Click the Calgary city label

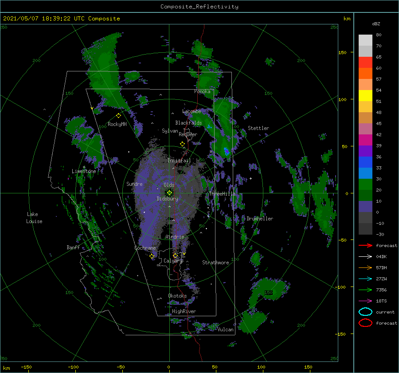click(x=173, y=261)
